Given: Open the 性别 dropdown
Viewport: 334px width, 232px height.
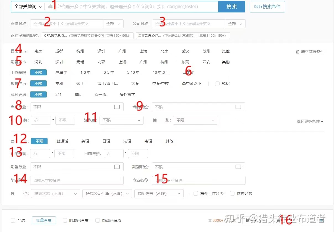Looking at the screenshot, I should coord(195,120).
